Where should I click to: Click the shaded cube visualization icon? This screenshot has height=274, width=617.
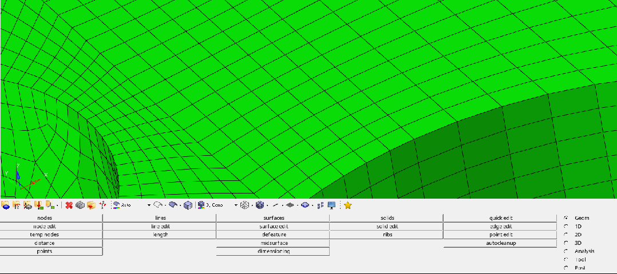(188, 205)
